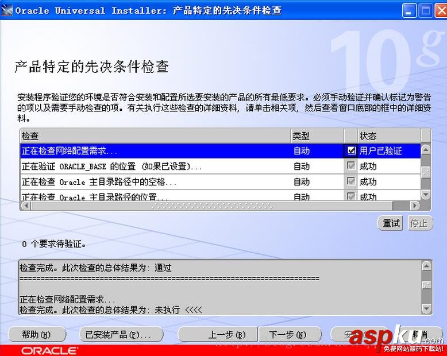Proceed with 下一步(N) button
The width and height of the screenshot is (447, 356).
coord(290,335)
